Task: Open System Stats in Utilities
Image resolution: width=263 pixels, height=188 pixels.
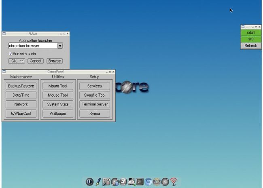Action: (57, 104)
